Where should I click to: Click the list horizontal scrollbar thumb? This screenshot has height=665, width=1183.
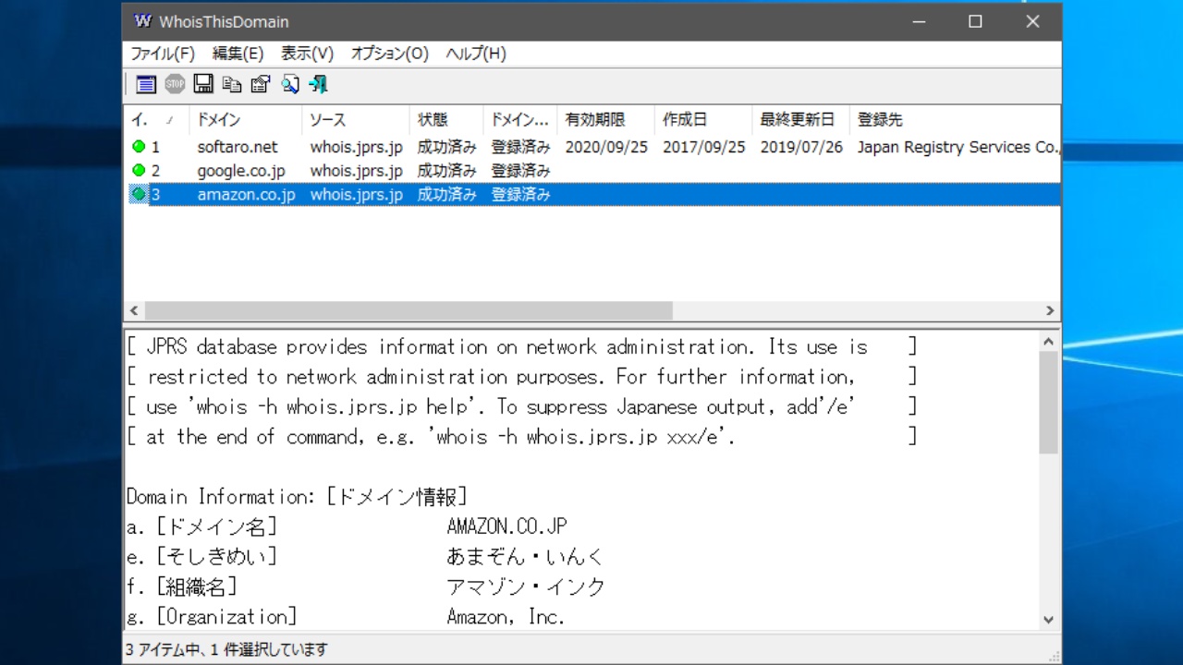(409, 311)
